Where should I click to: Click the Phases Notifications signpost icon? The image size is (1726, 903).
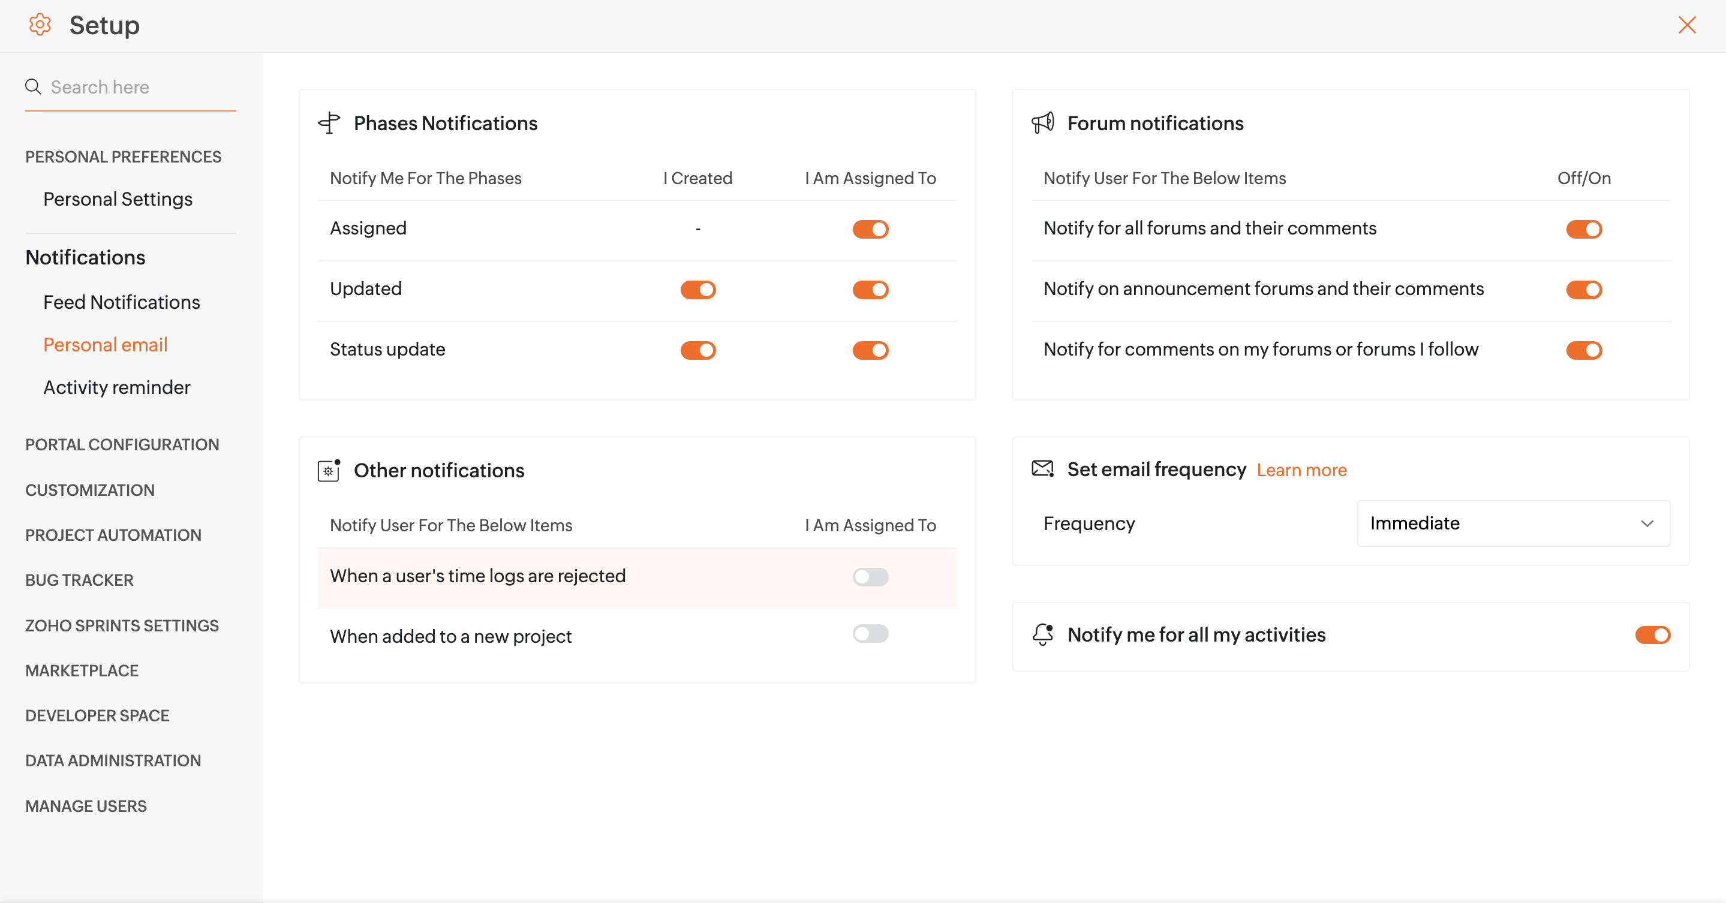point(329,124)
